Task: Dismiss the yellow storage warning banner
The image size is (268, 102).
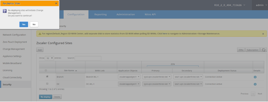Action: click(x=263, y=34)
